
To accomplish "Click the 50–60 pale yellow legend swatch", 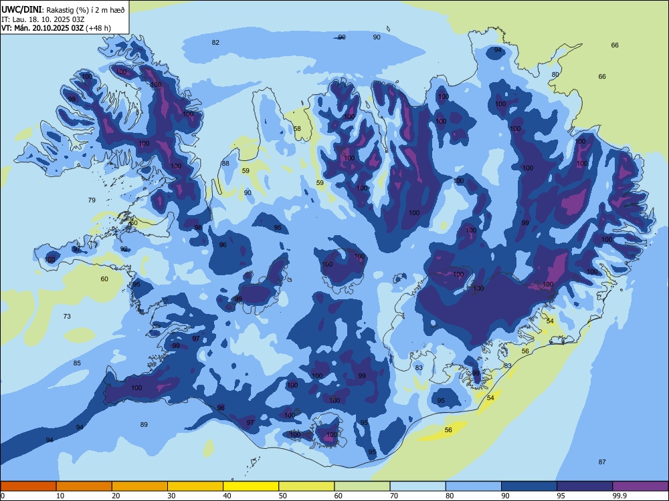I will 306,486.
